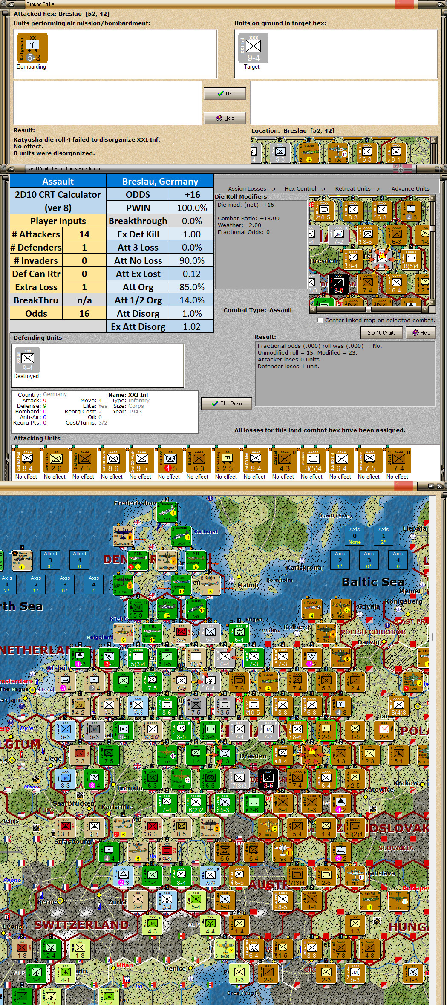447x1005 pixels.
Task: Click the combat minimap vertical scroll thumb
Action: click(432, 228)
